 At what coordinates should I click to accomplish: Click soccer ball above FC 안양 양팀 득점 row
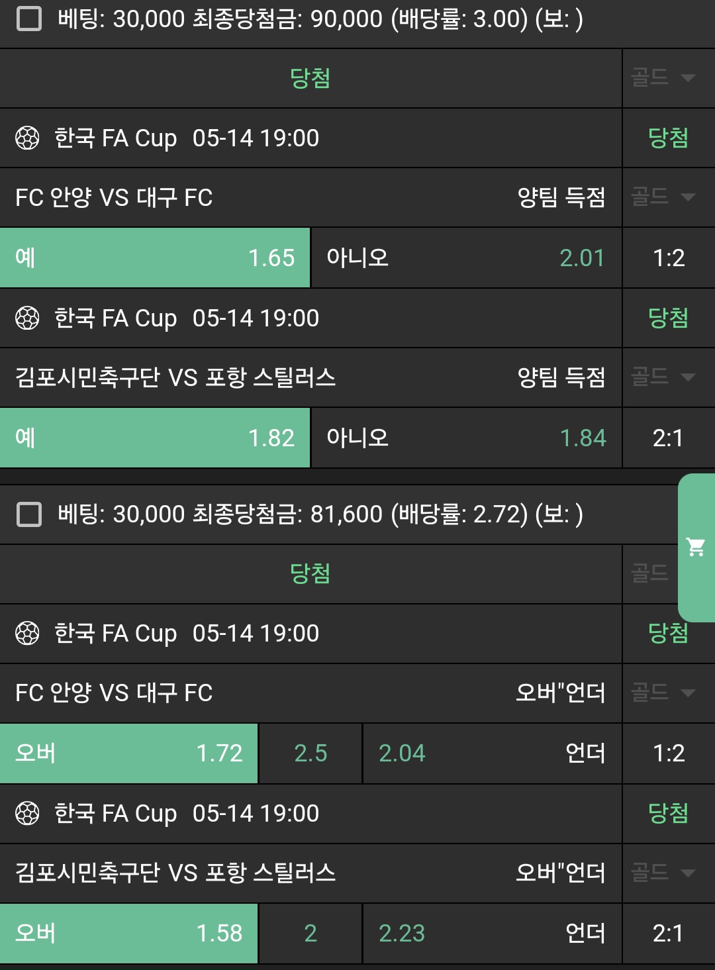coord(27,138)
